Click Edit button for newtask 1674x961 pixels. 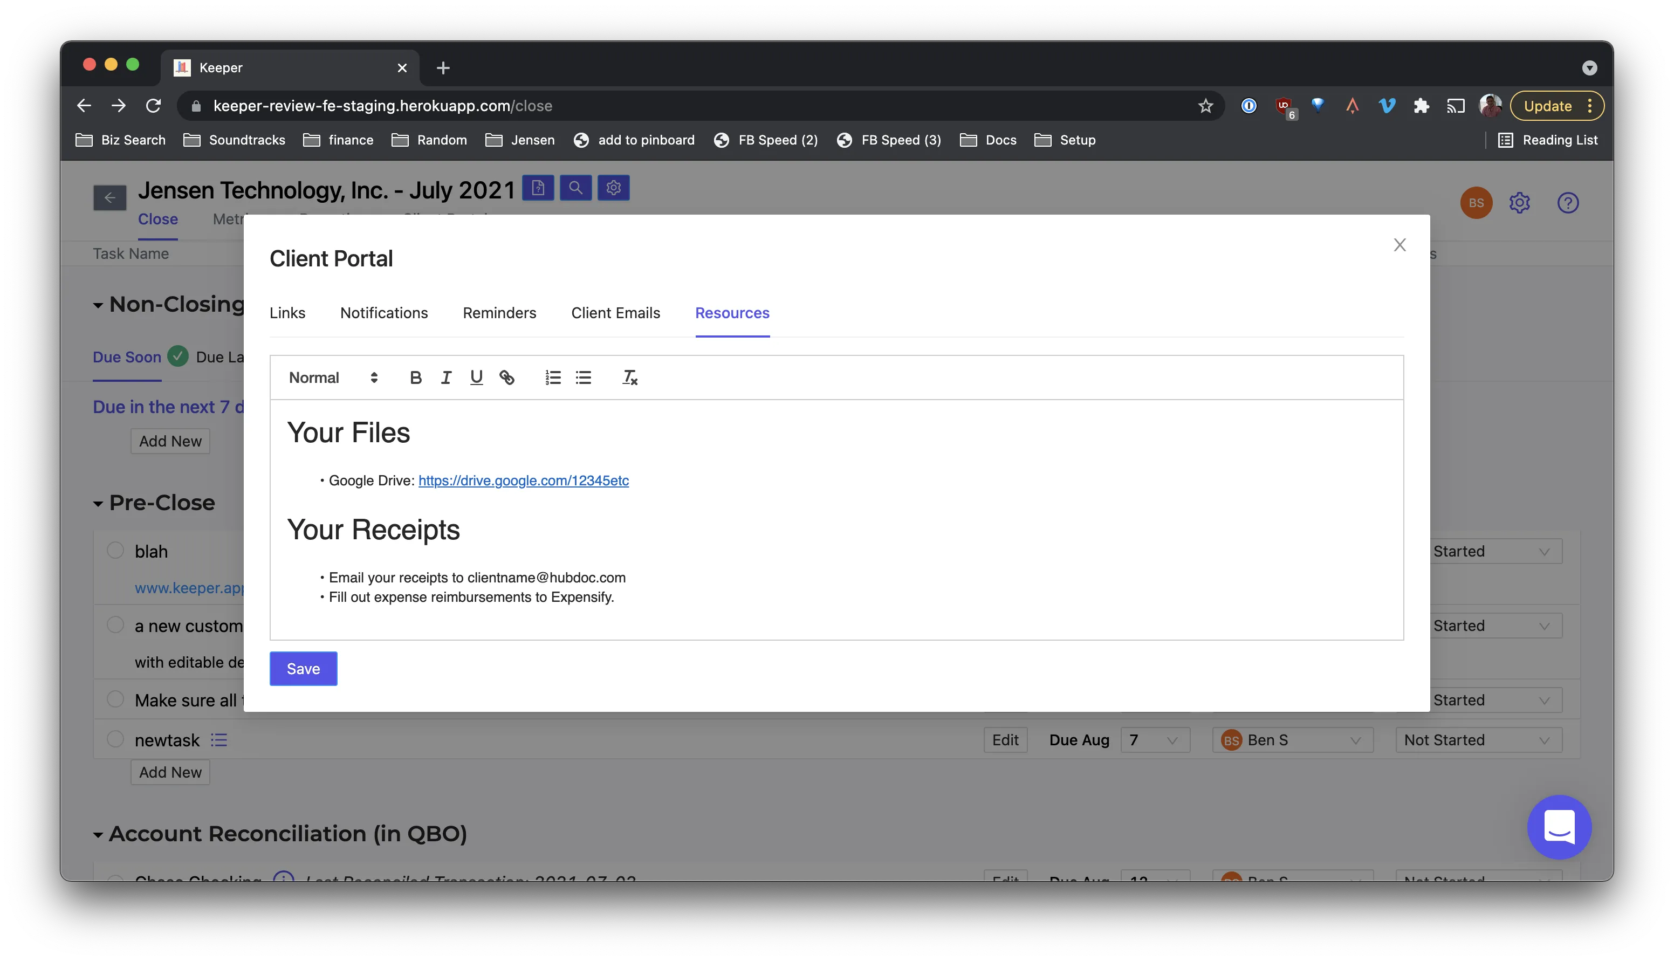[1005, 740]
